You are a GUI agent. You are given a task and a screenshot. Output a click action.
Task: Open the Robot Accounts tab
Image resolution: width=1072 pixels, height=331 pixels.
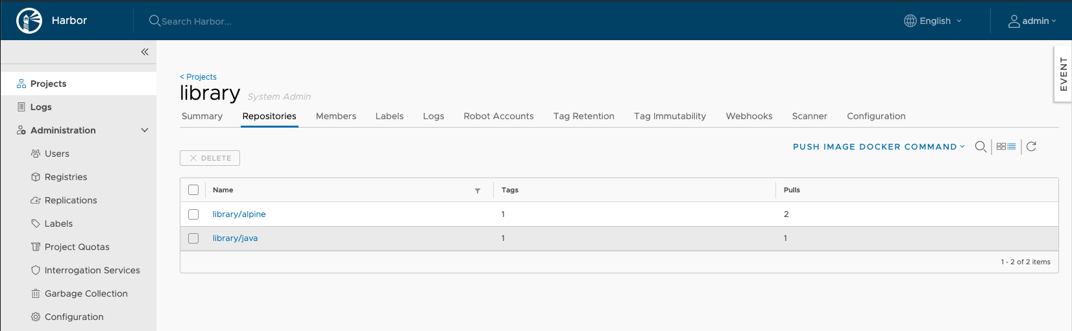click(x=498, y=116)
